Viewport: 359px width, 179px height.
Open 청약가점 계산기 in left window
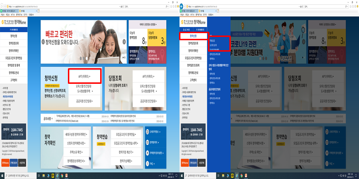pos(126,152)
